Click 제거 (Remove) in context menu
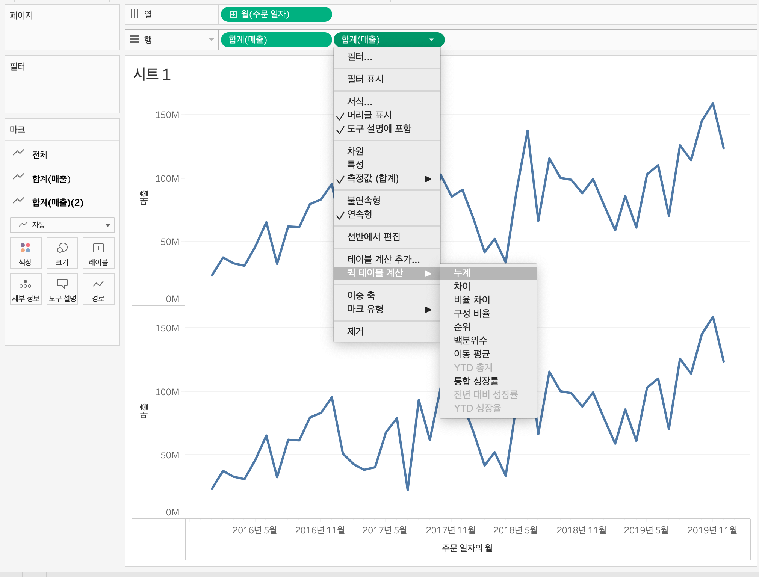 click(x=355, y=331)
